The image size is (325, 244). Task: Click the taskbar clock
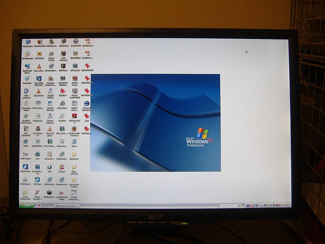(285, 205)
